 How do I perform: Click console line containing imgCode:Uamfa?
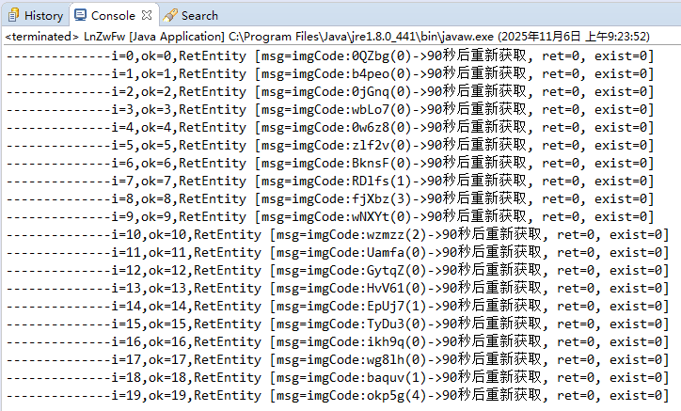pyautogui.click(x=338, y=252)
